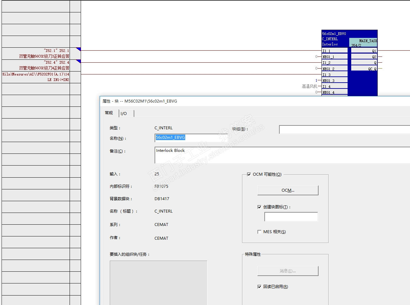The height and width of the screenshot is (305, 410).
Task: Select the QC_Q output pin
Action: (x=364, y=69)
